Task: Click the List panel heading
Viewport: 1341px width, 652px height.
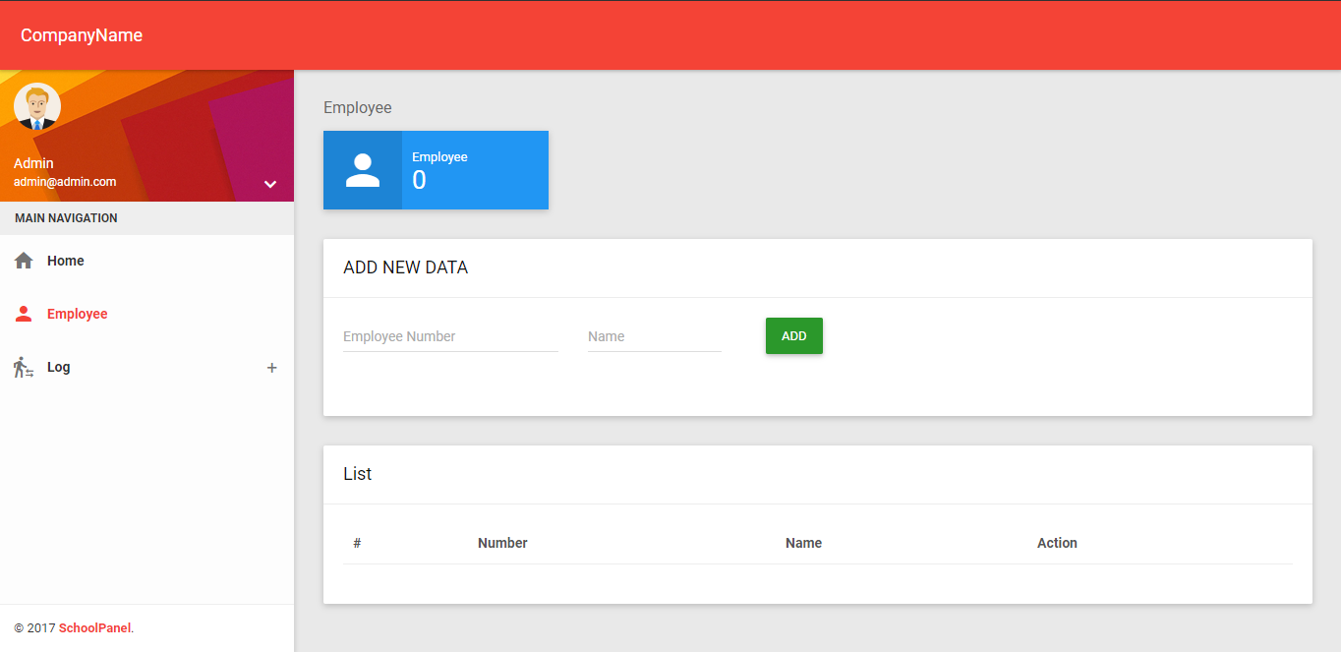Action: pos(356,473)
